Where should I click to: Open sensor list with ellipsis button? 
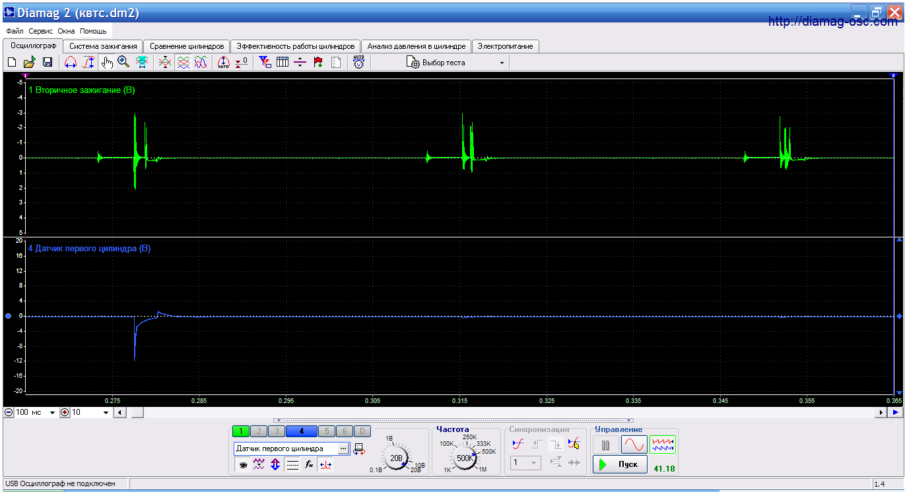[x=343, y=448]
